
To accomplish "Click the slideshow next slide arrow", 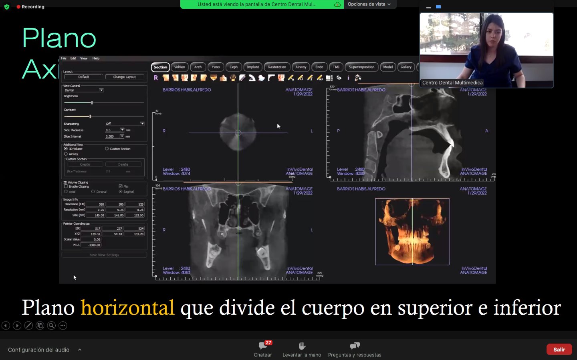I will (17, 326).
